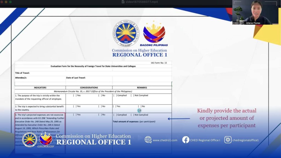Click the 'CHED RO1 - Ailene Flores' name label

[x=246, y=23]
